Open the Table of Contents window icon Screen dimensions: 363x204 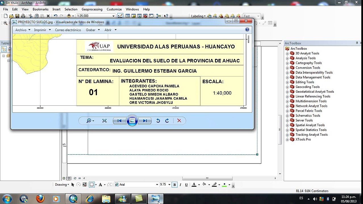coord(128,16)
